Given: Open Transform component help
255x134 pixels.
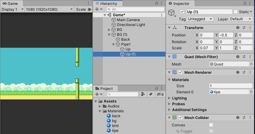Looking at the screenshot, I should point(238,28).
